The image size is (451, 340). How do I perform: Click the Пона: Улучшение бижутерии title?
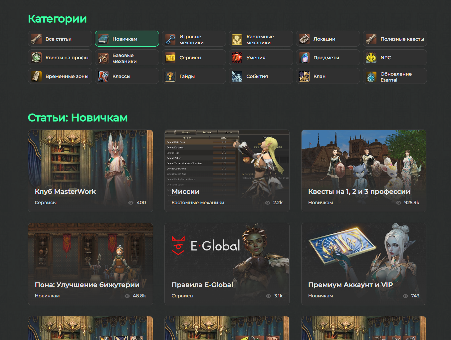pyautogui.click(x=87, y=285)
